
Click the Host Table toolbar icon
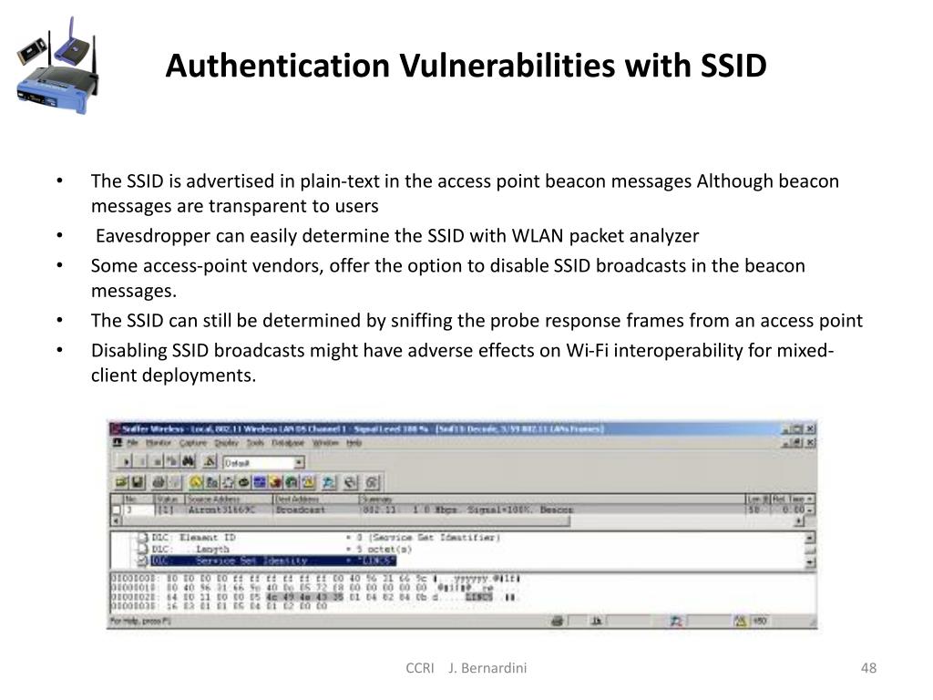[x=211, y=483]
